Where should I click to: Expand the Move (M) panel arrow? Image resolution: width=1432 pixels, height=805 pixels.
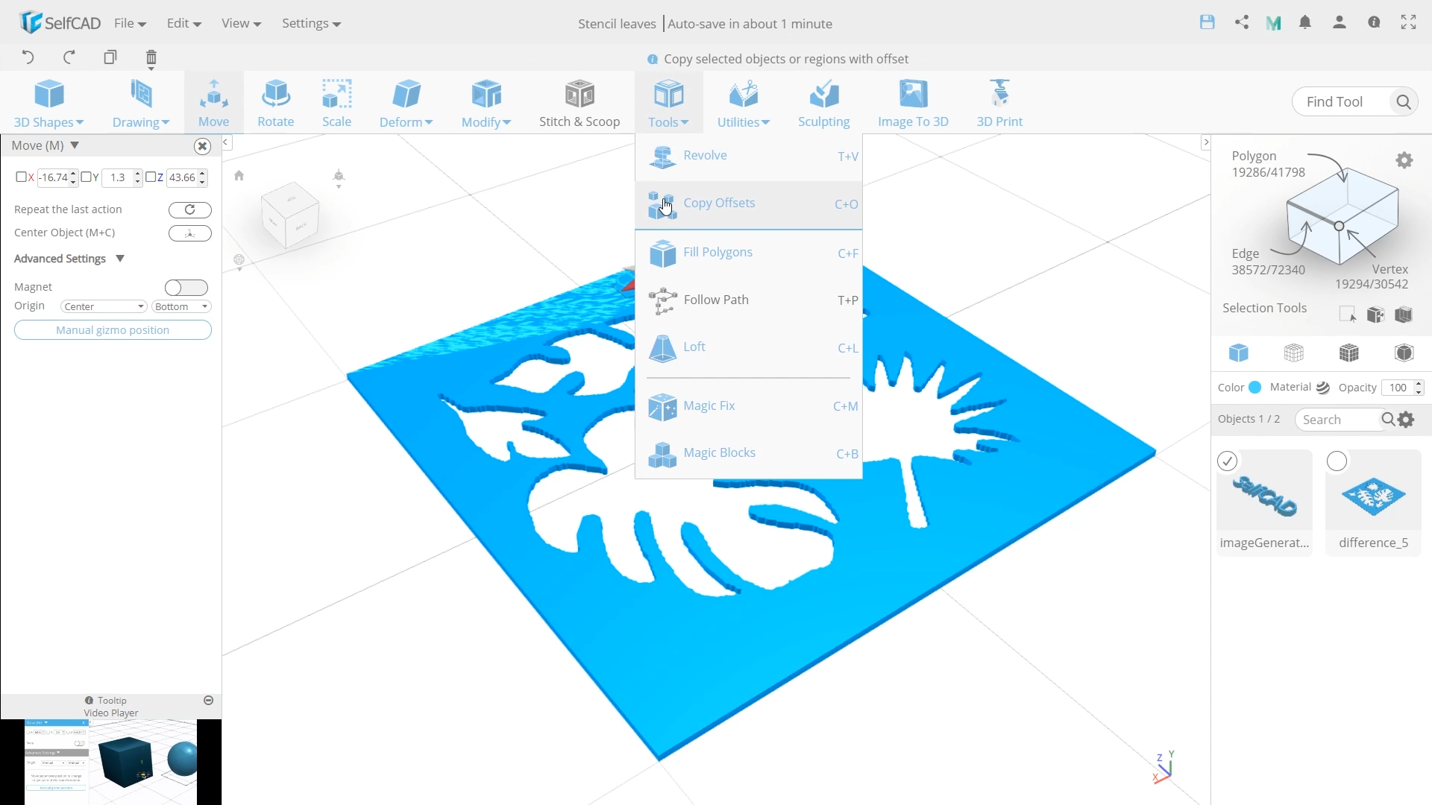(x=75, y=145)
